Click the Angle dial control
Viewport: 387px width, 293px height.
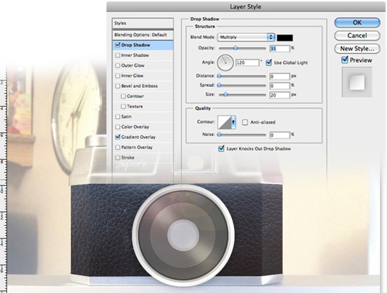(225, 63)
